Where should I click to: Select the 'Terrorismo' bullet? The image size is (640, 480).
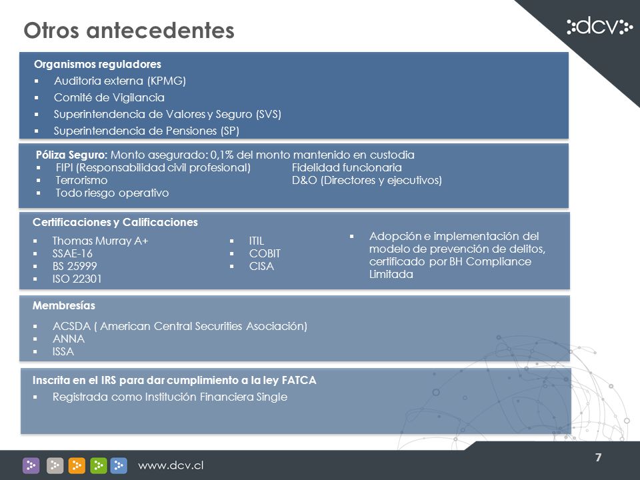pos(81,180)
